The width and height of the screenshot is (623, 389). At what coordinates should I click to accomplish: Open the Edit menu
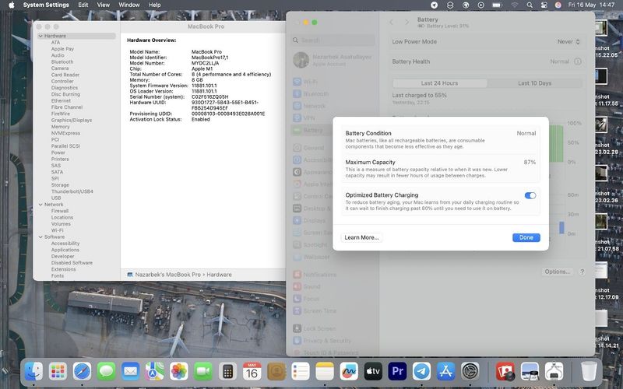click(83, 5)
